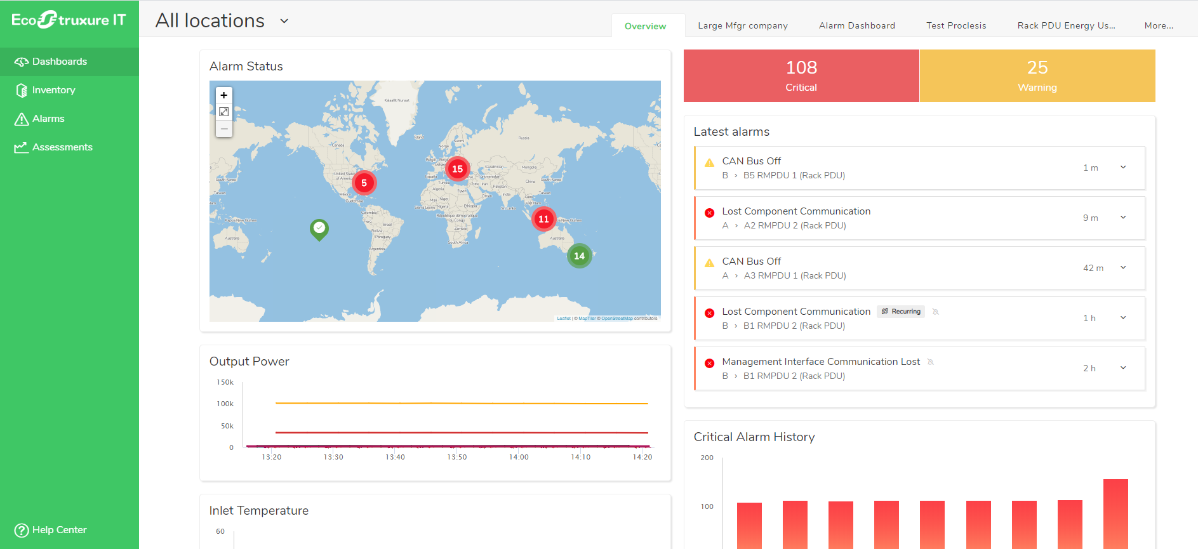The image size is (1198, 549).
Task: Click the green cluster marker labeled 14
Action: 579,256
